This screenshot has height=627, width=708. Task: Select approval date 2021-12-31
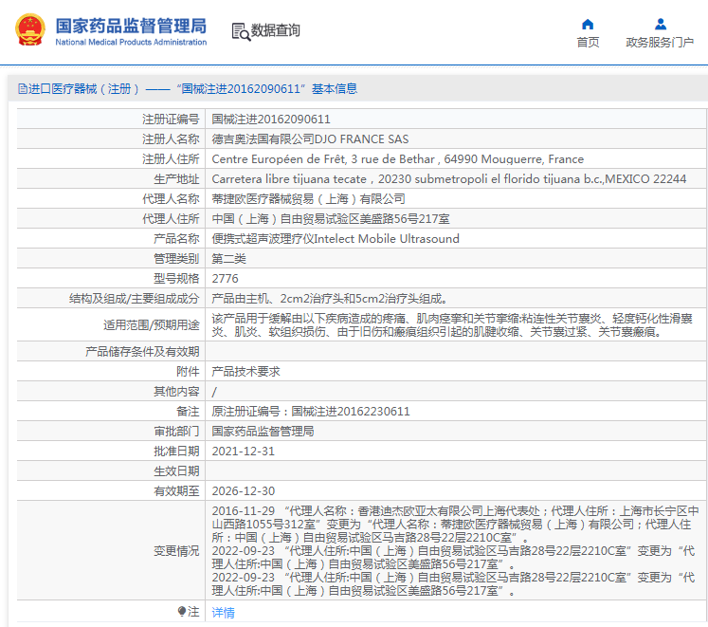click(x=243, y=452)
